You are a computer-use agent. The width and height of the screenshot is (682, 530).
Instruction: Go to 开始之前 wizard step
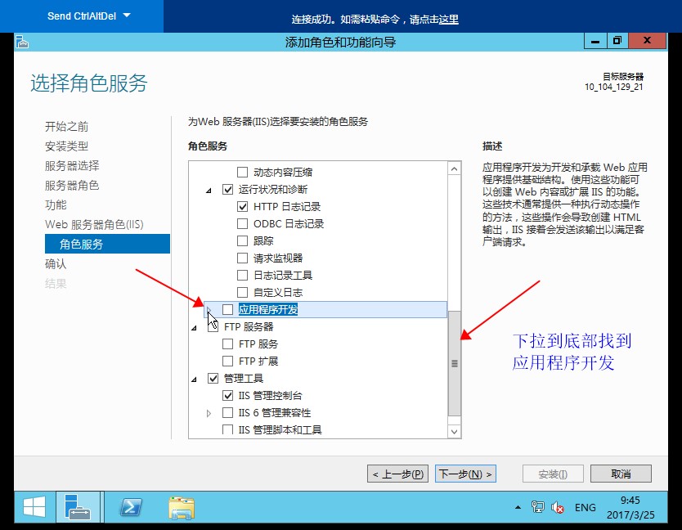point(66,127)
